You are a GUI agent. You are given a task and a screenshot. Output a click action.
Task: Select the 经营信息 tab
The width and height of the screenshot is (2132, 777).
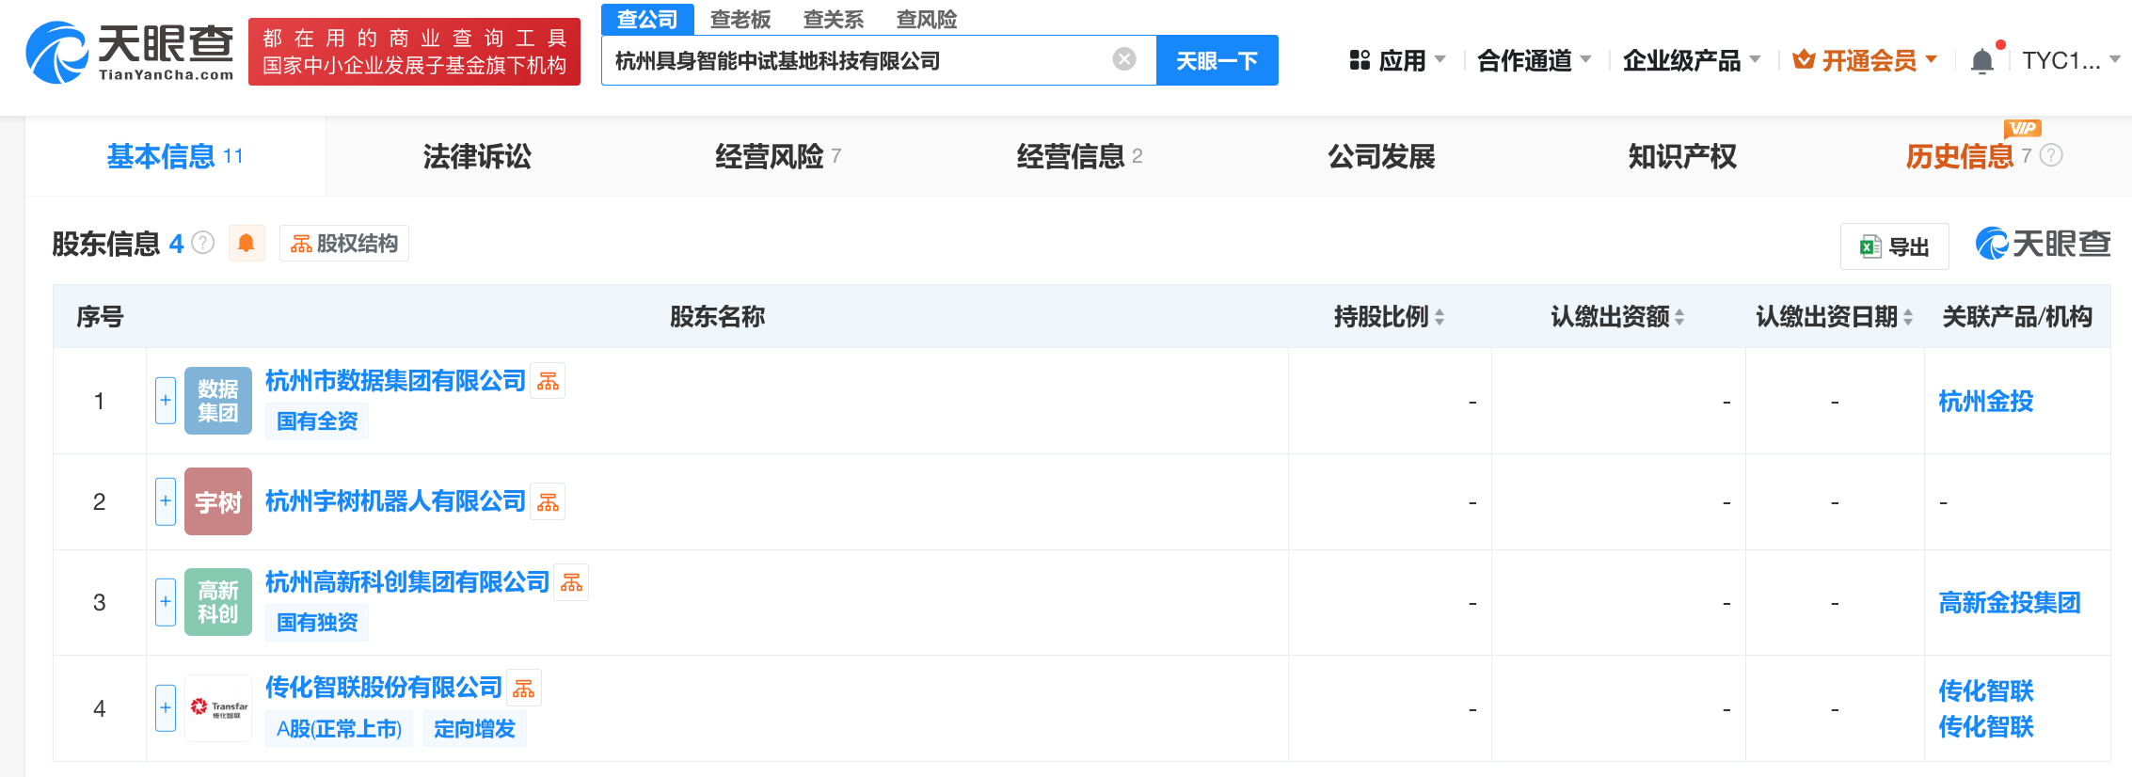pyautogui.click(x=1079, y=156)
